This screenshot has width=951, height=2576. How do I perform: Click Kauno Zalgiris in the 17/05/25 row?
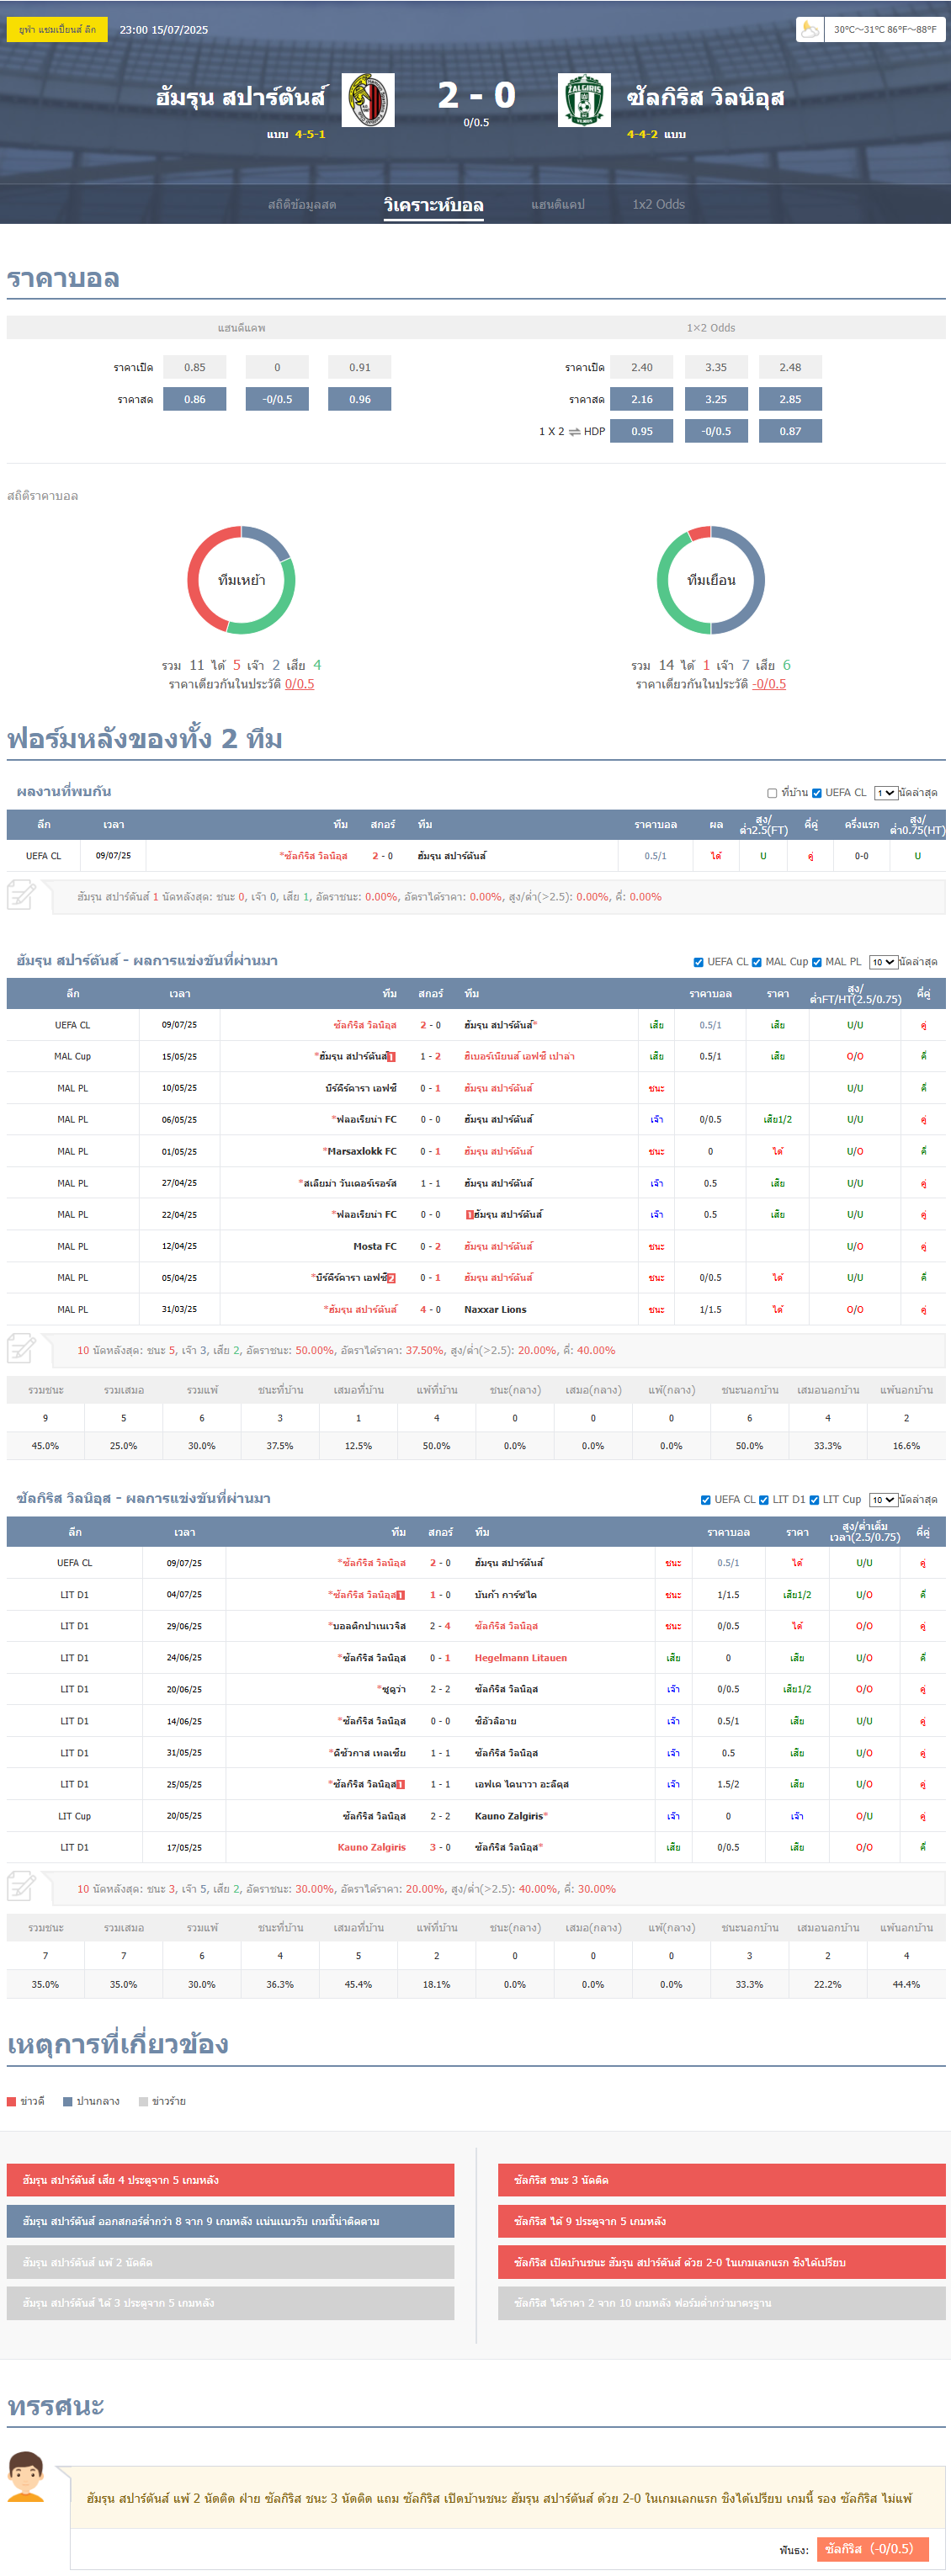[x=371, y=1847]
